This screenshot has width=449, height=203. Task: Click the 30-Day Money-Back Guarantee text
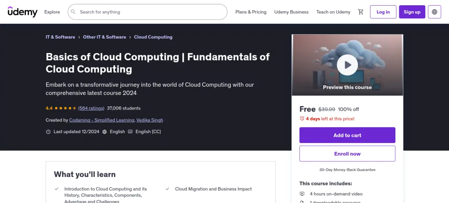pos(347,170)
